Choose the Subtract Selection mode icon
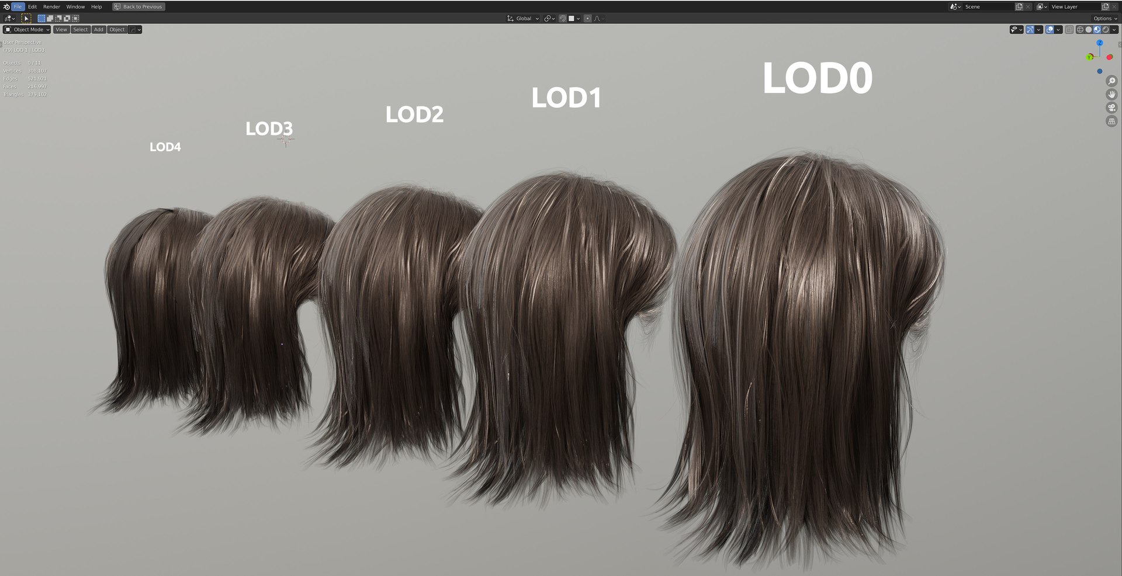 [58, 18]
